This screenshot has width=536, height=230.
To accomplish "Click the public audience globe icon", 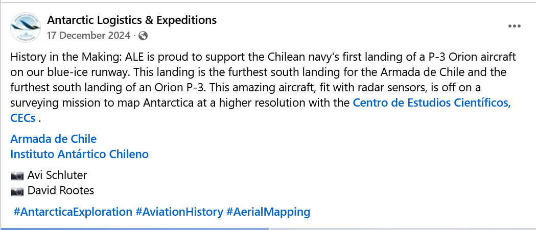I will point(144,36).
